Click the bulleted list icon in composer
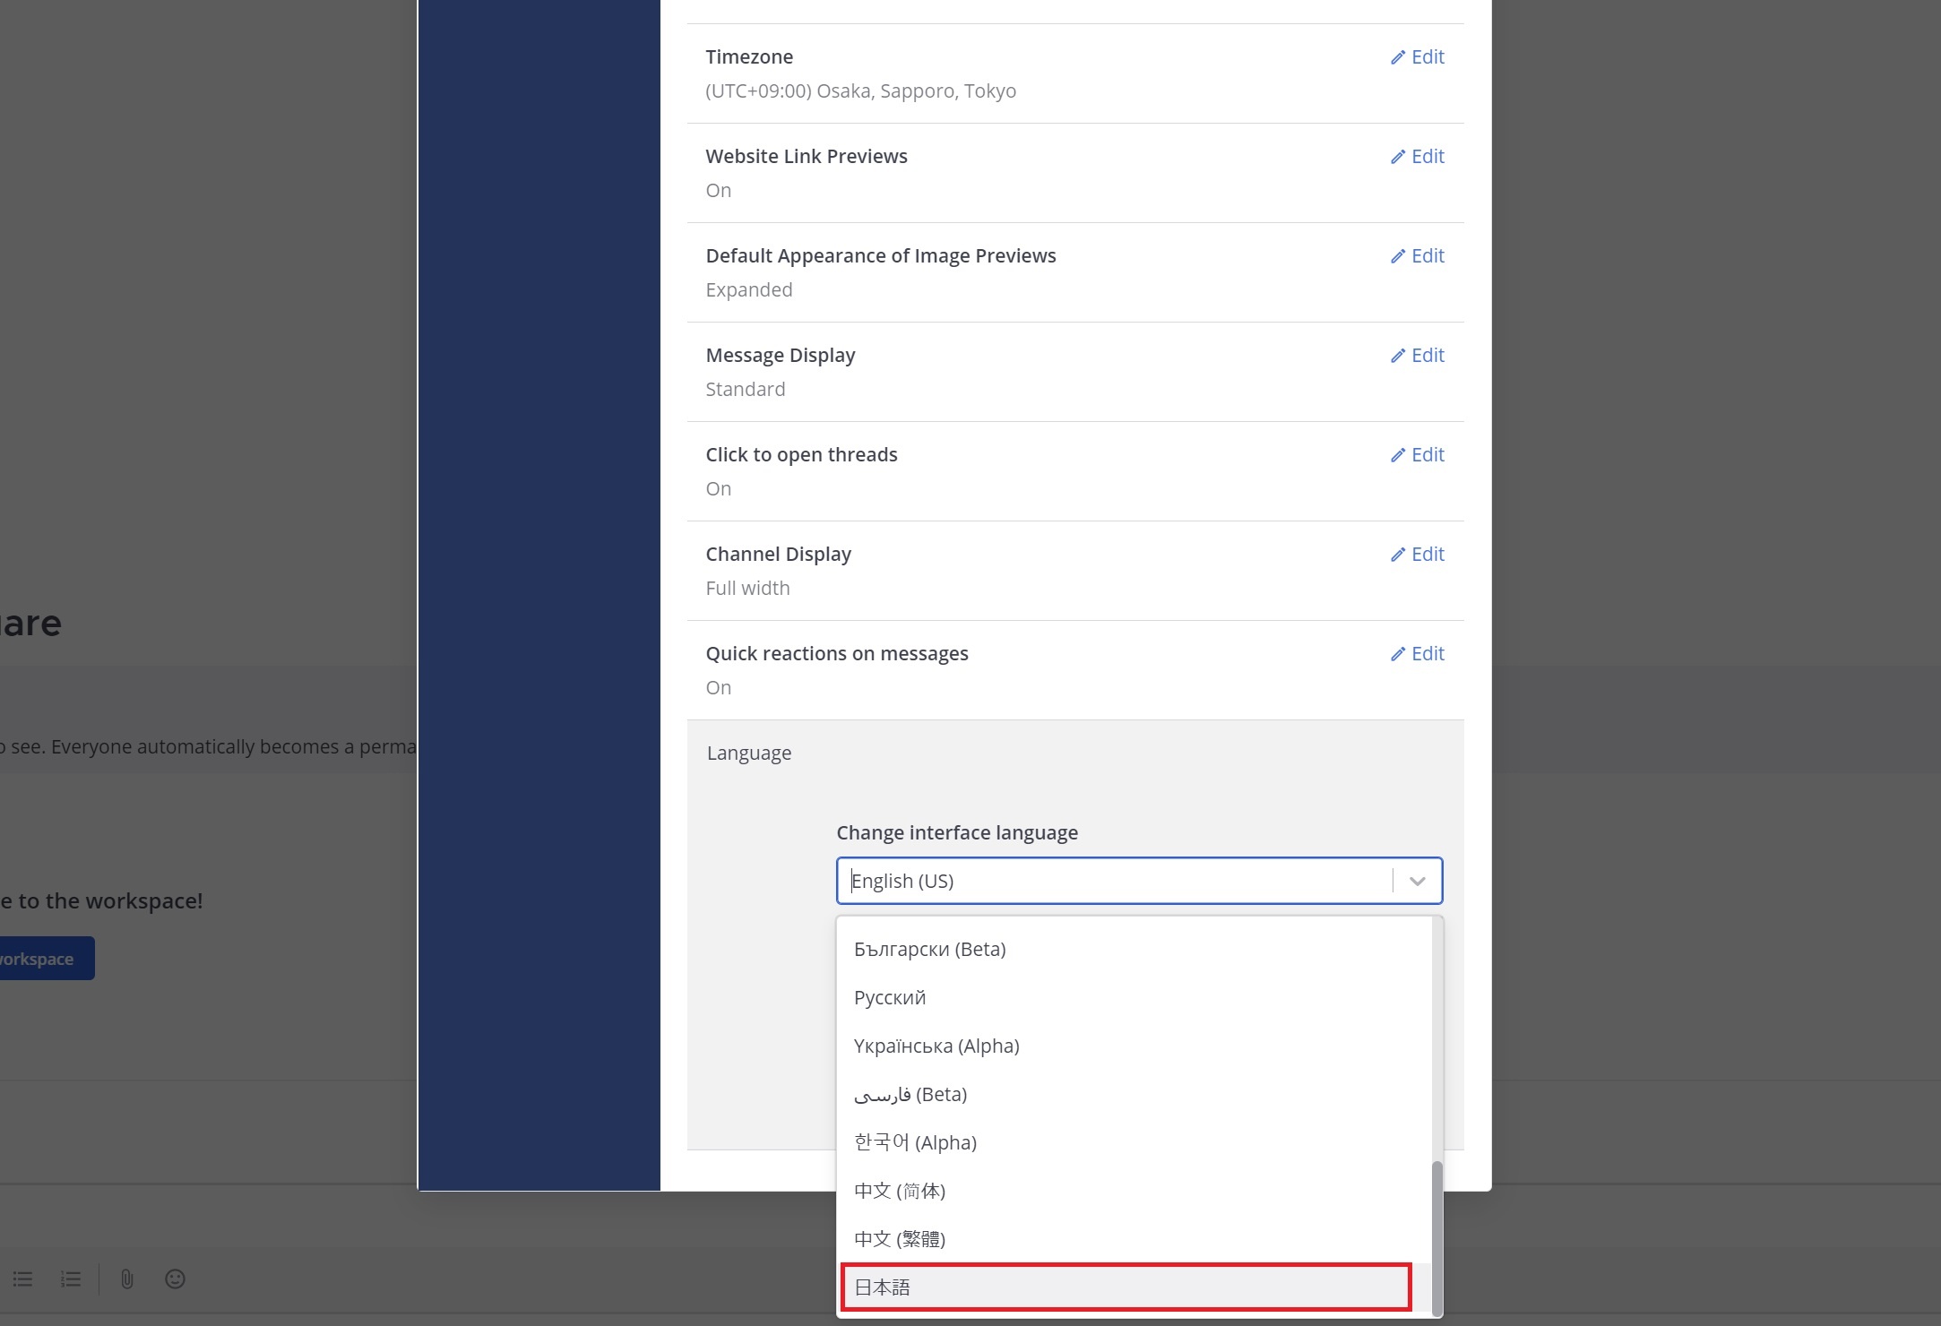The height and width of the screenshot is (1326, 1941). (x=22, y=1279)
